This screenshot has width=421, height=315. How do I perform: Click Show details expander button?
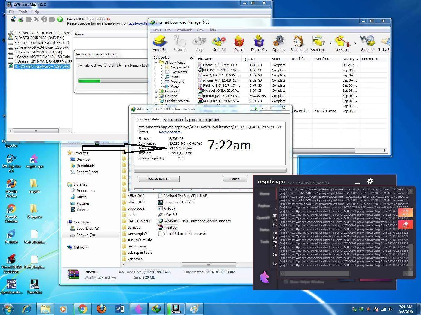pyautogui.click(x=158, y=179)
